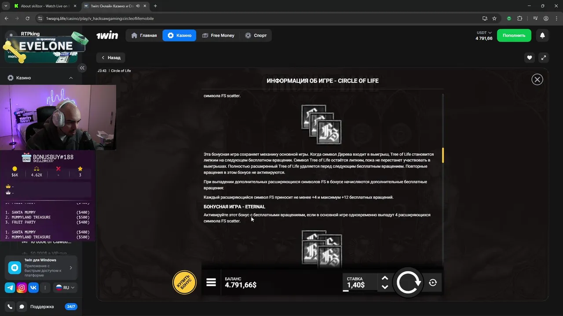Go back with the Назад button
Viewport: 563px width, 316px height.
pos(111,57)
